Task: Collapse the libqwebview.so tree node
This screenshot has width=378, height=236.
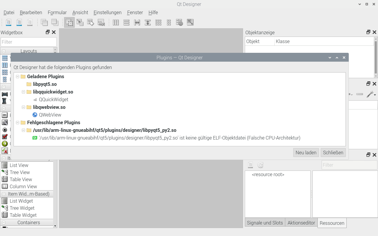Action: point(23,107)
